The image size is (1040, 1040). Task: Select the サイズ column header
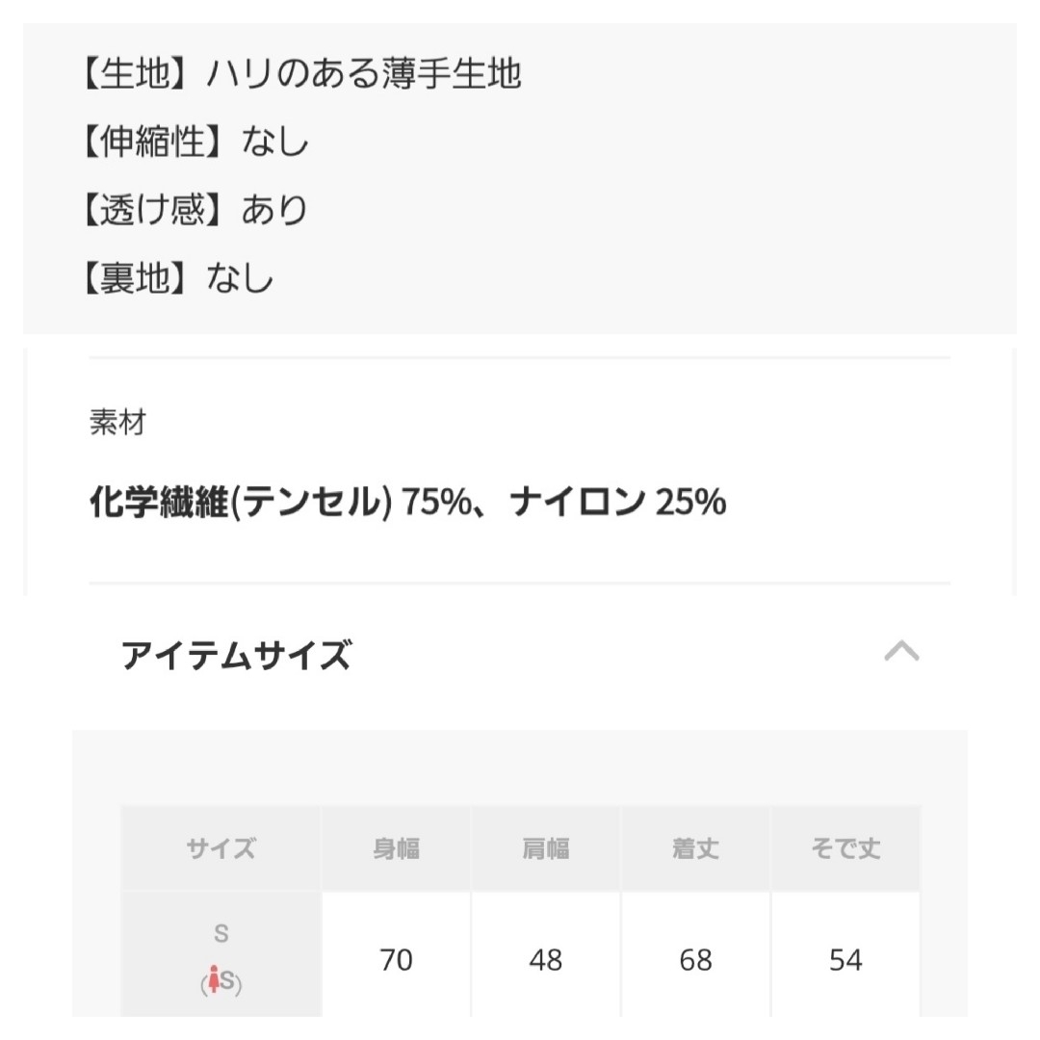click(x=221, y=848)
